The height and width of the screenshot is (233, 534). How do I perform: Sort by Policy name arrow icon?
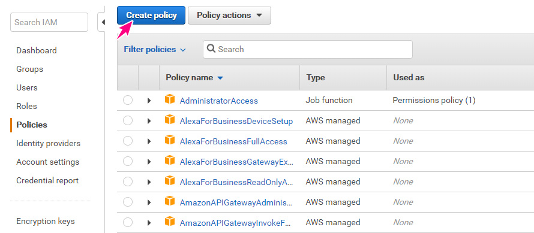220,78
